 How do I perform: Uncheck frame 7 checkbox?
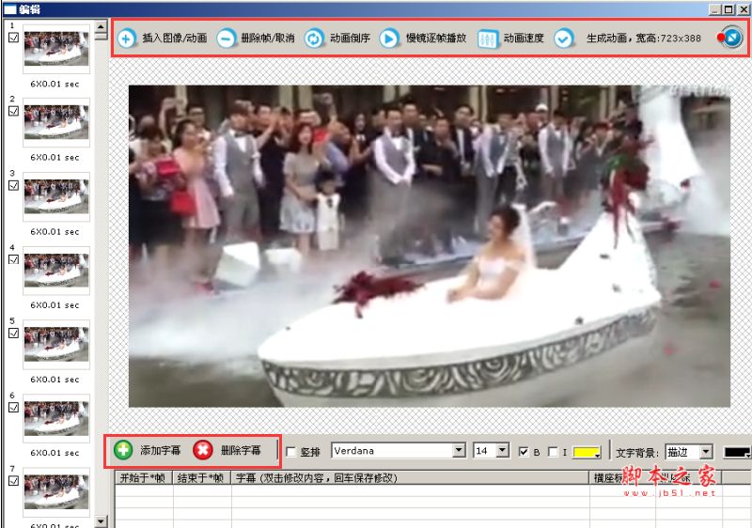[x=13, y=480]
